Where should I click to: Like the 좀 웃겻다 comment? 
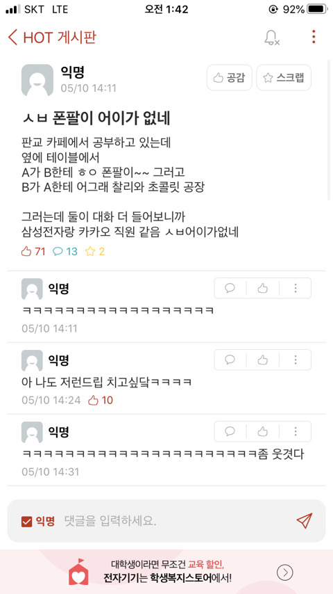(263, 431)
